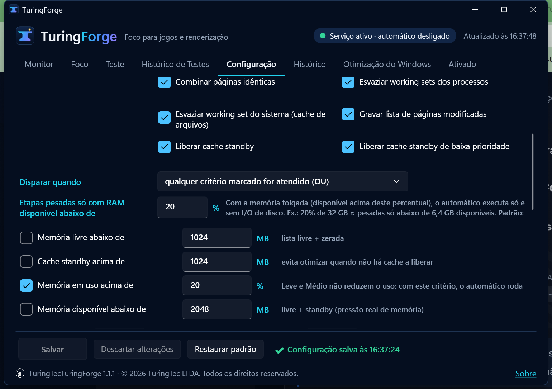Screen dimensions: 552x389
Task: Uncheck Combinar páginas idênticas
Action: coord(164,82)
